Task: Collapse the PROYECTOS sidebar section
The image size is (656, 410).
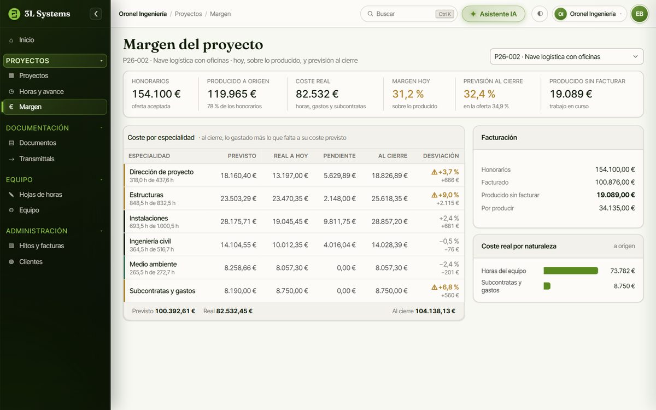Action: click(x=55, y=61)
